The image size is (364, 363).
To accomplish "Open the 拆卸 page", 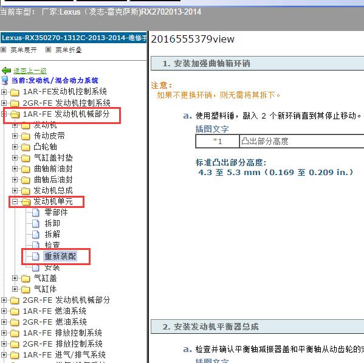I will pos(52,223).
